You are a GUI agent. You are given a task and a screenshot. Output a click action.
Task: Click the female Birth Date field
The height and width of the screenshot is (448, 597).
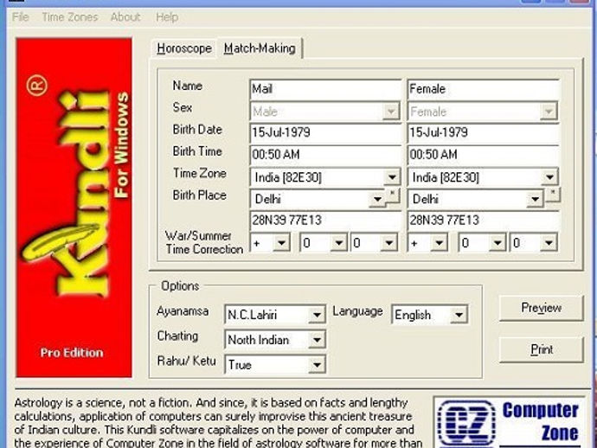(x=483, y=133)
